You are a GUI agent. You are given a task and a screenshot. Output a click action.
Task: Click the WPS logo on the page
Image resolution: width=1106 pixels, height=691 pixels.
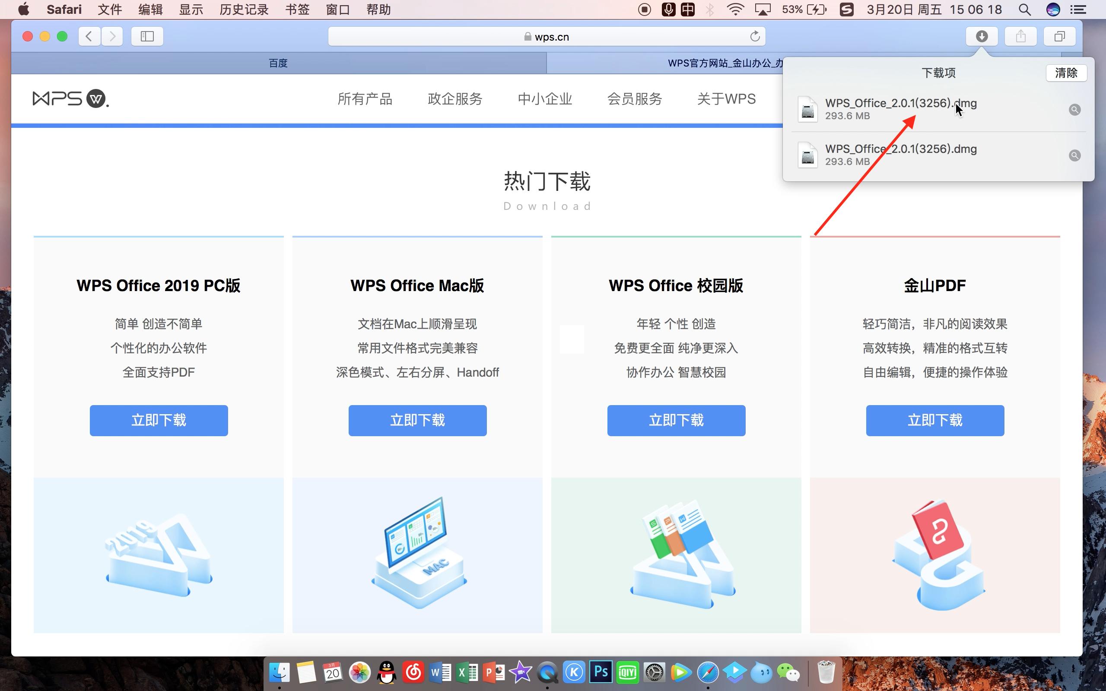pyautogui.click(x=70, y=98)
